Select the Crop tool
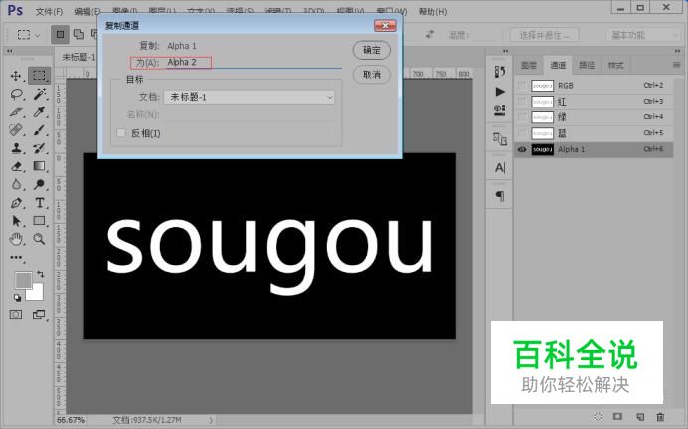 point(16,111)
